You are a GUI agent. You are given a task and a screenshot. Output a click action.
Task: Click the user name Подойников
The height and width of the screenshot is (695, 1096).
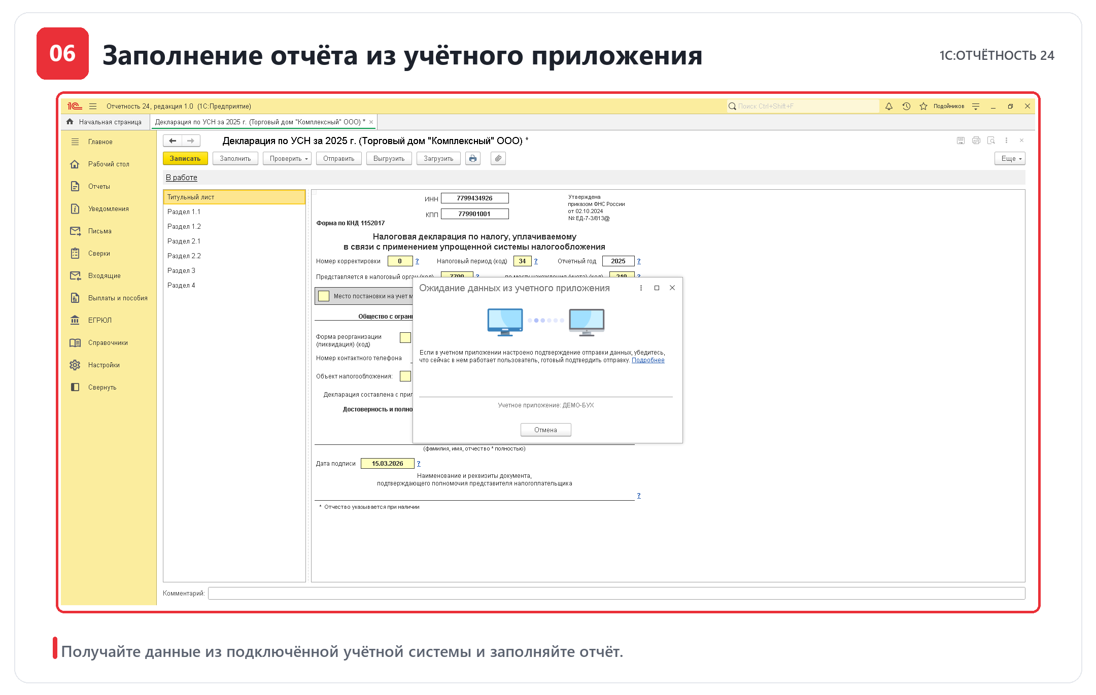point(949,106)
